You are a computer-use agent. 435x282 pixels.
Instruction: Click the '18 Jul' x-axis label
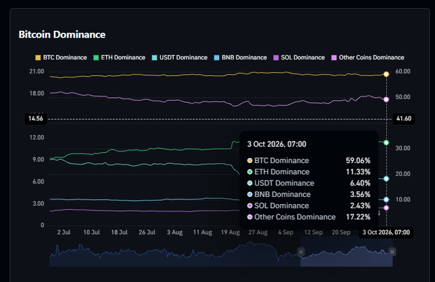point(119,232)
